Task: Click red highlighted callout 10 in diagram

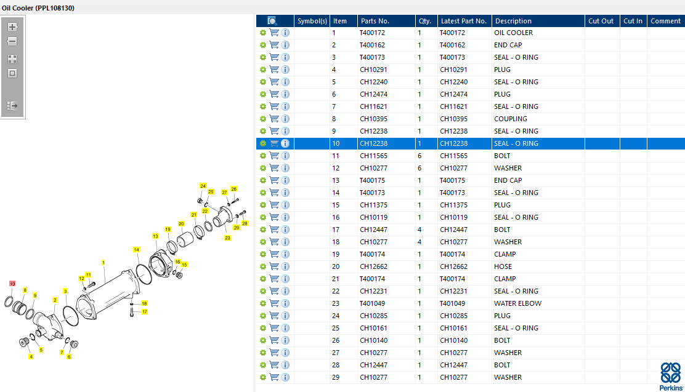Action: click(12, 284)
